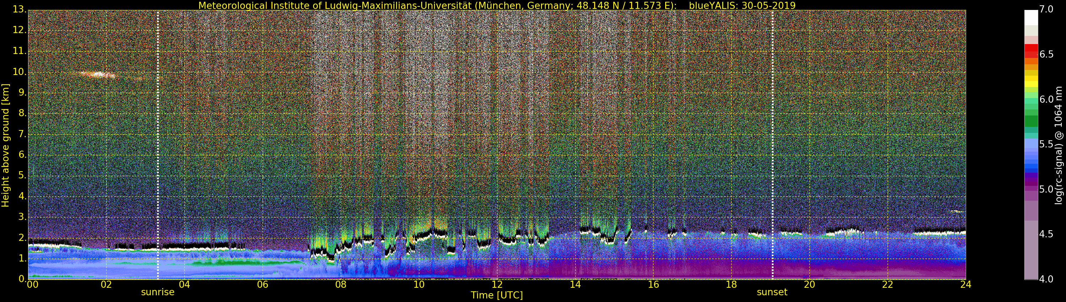Click the bright cirrus cloud near 10 km
This screenshot has height=302, width=1066.
pyautogui.click(x=98, y=75)
